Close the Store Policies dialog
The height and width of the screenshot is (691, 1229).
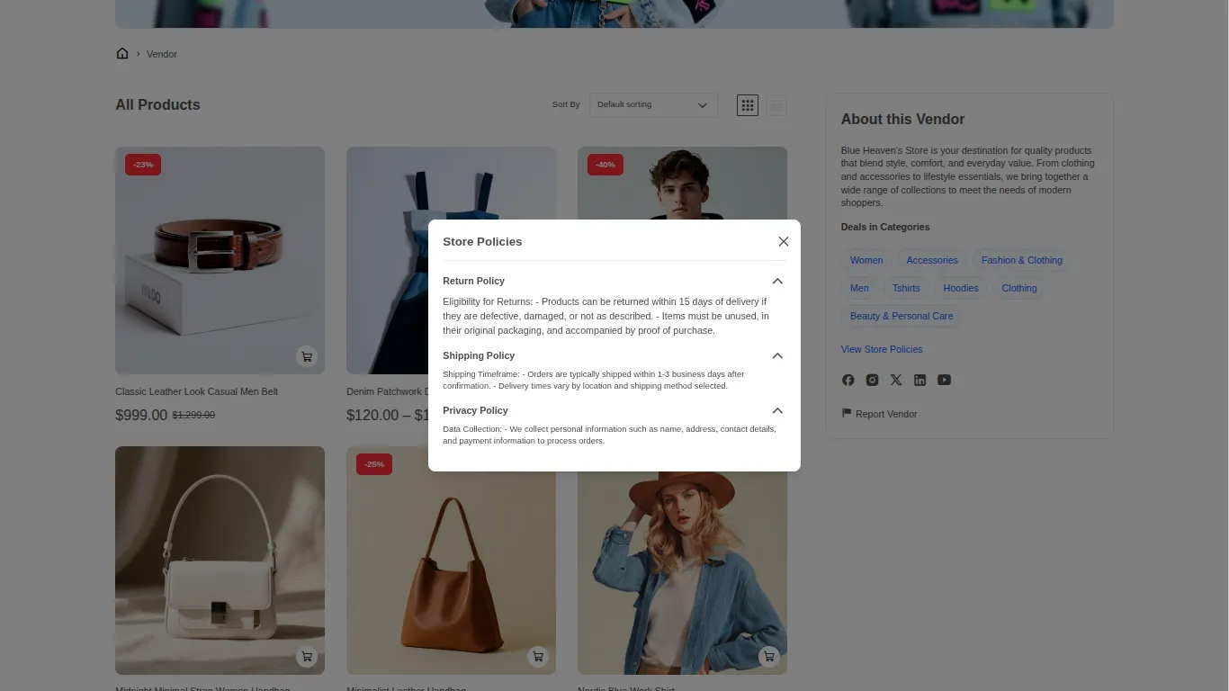(783, 241)
